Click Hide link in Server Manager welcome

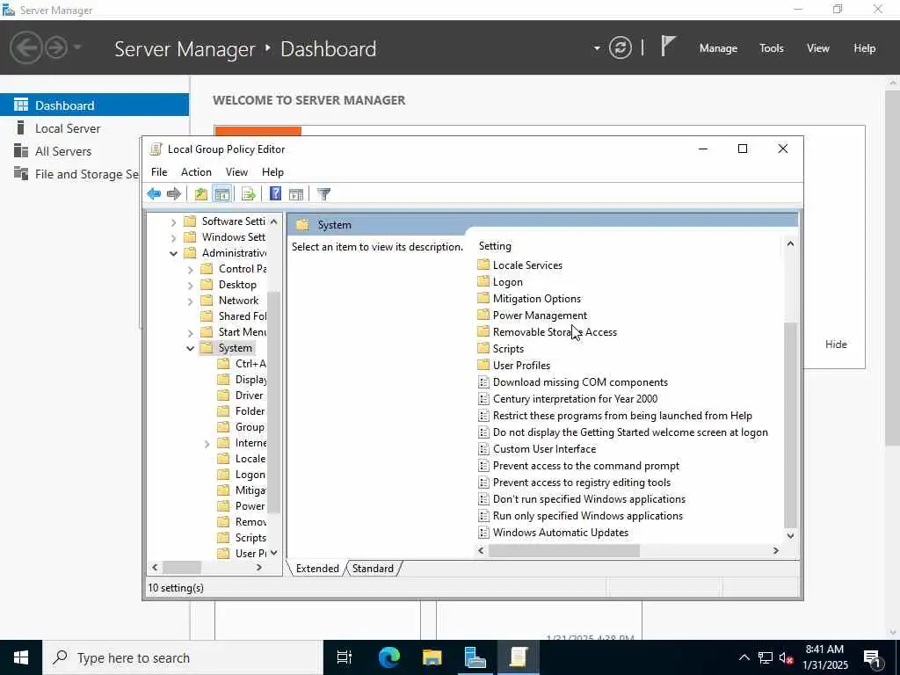[836, 345]
